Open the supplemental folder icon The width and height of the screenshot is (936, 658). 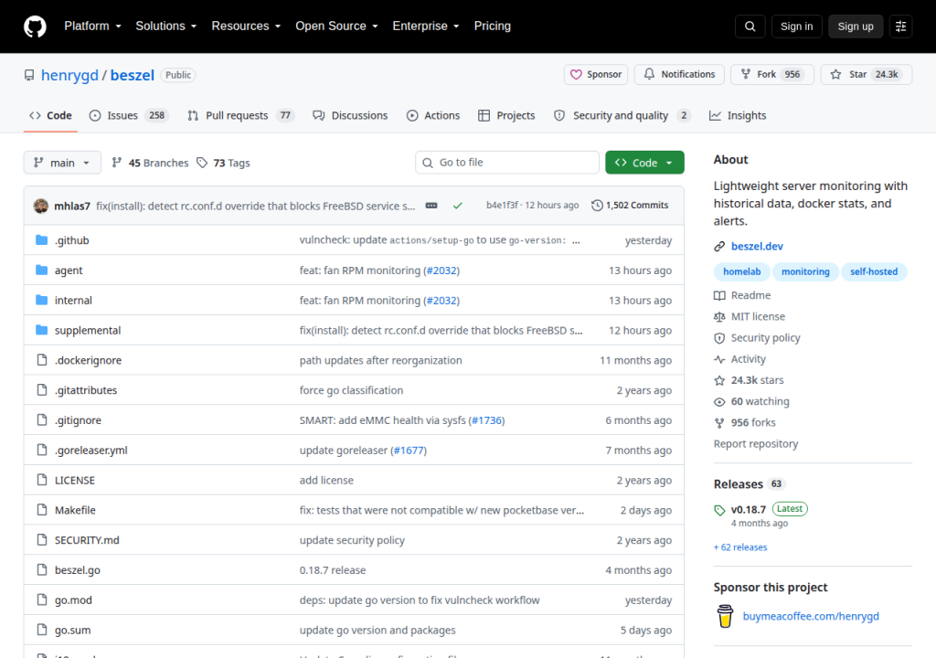41,330
